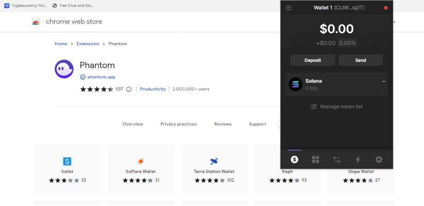424x206 pixels.
Task: Open the Terra Station Wallet card
Action: [214, 170]
